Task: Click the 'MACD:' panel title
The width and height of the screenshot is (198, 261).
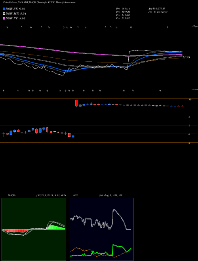Action: click(12, 195)
